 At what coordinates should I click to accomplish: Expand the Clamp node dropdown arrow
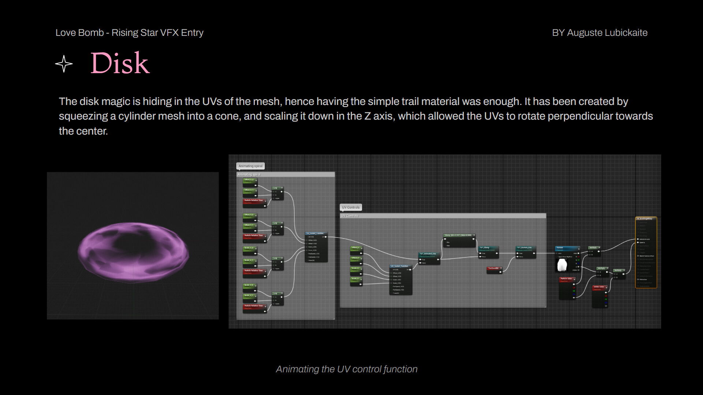point(474,235)
